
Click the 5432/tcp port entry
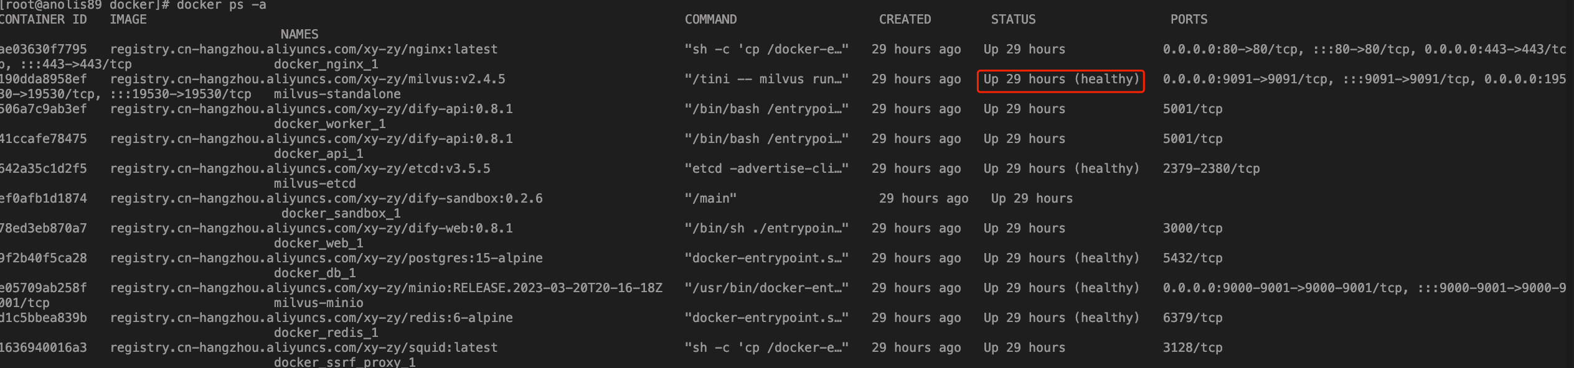pos(1192,259)
